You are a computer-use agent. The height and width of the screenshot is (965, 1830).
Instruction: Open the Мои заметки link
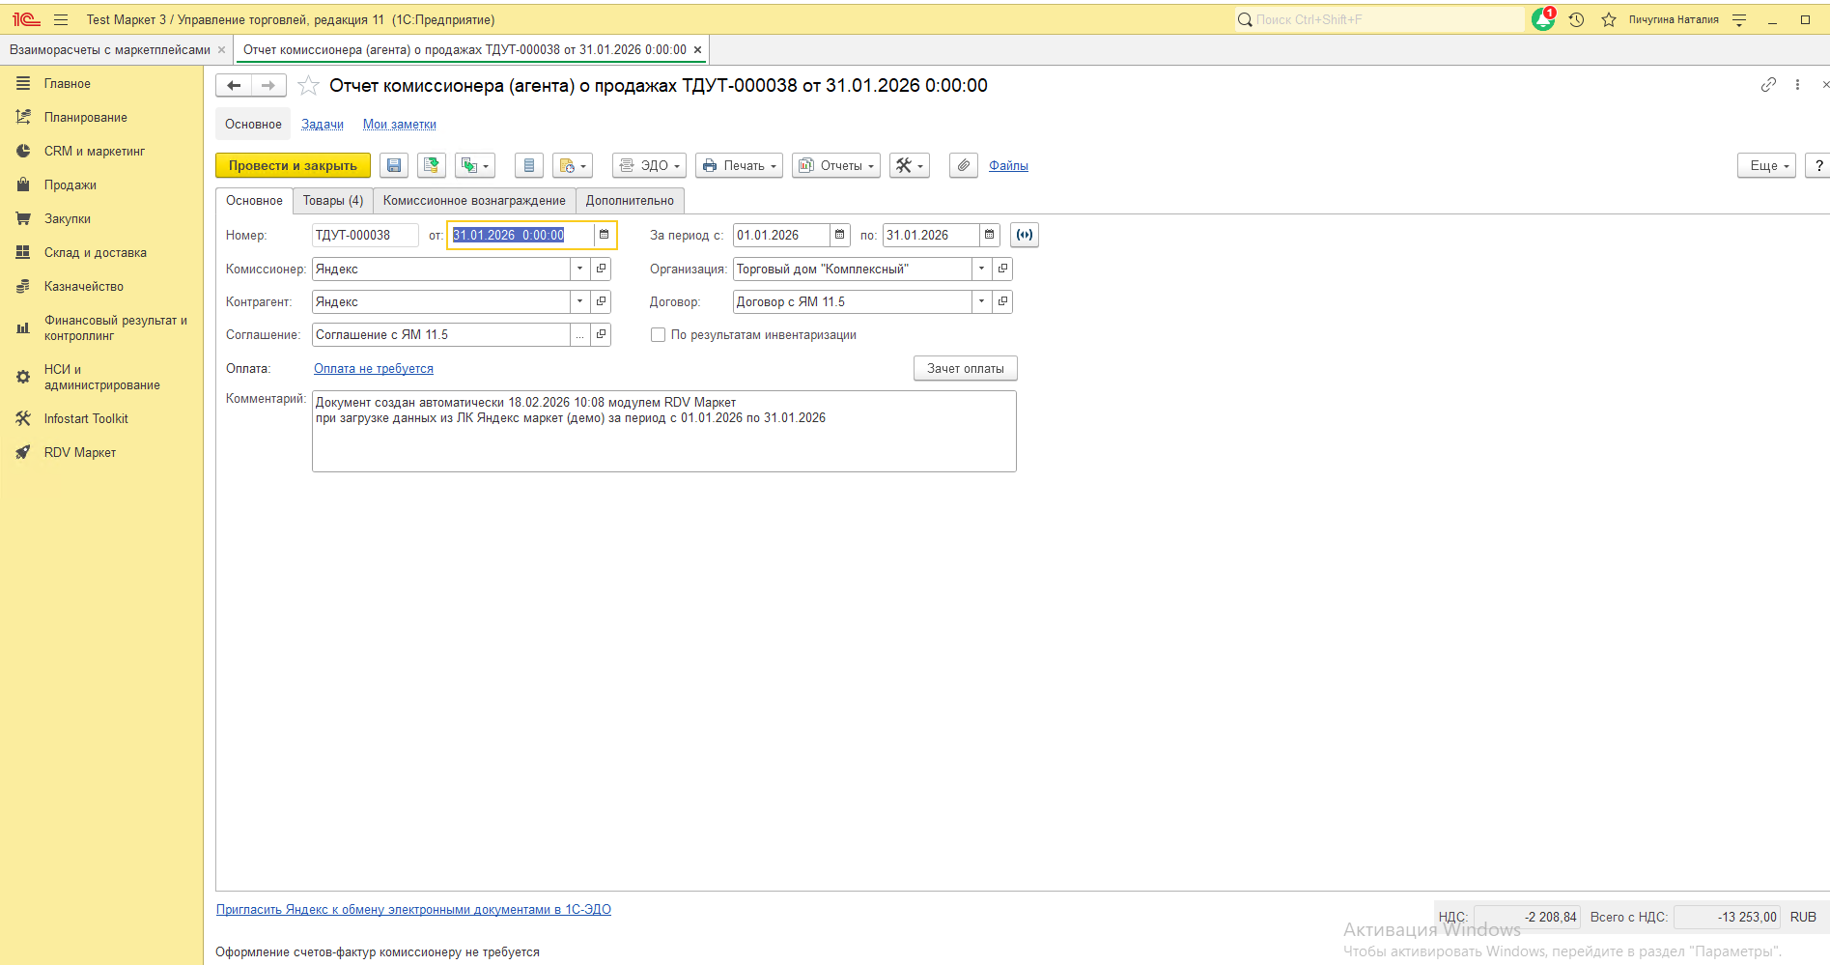[400, 125]
